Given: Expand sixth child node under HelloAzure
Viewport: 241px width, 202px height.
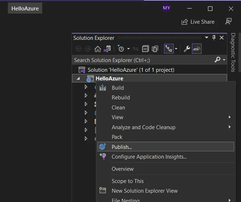Looking at the screenshot, I should click(x=86, y=130).
